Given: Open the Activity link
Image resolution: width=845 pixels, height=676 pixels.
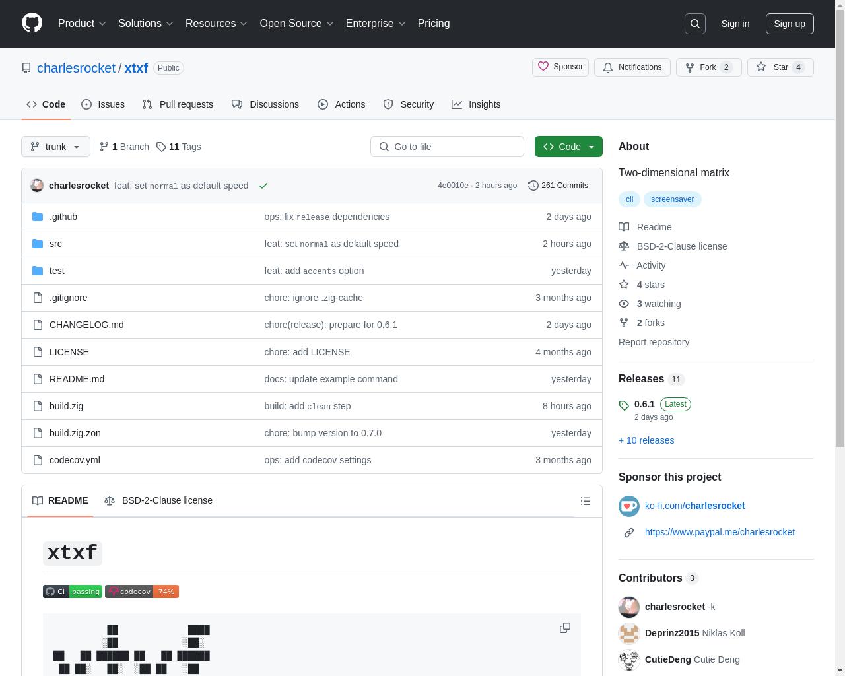Looking at the screenshot, I should (x=642, y=265).
